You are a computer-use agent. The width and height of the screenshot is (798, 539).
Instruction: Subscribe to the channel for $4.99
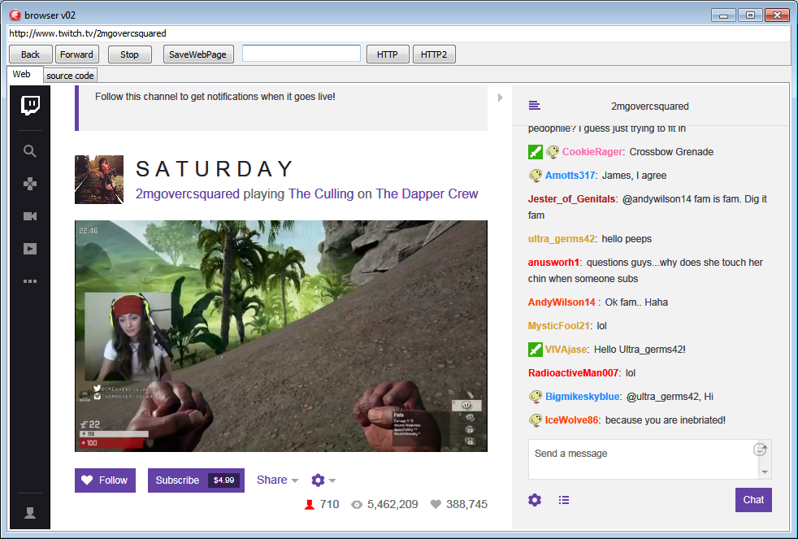[196, 480]
